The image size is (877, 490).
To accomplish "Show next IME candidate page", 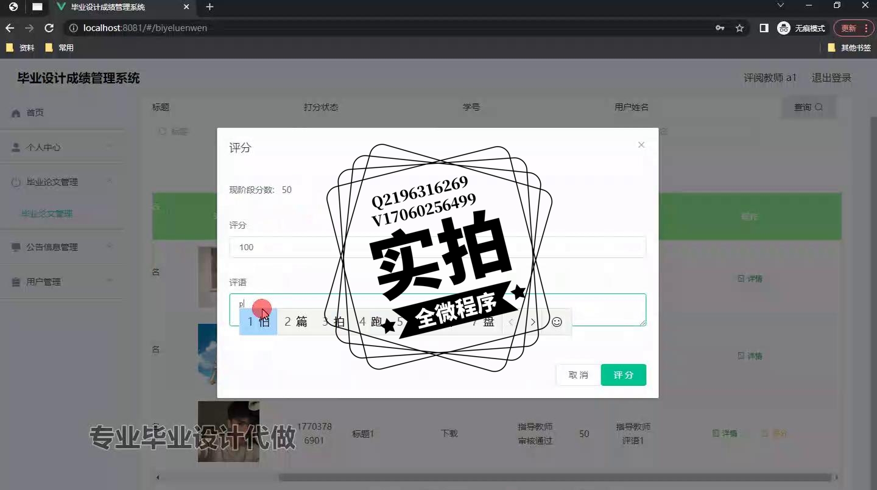I will click(x=533, y=321).
